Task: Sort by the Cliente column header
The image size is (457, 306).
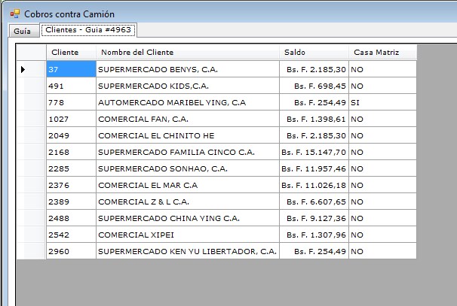Action: pos(71,53)
